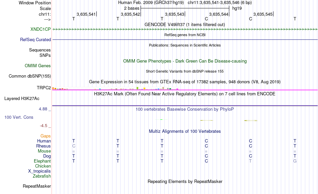Click the RepeatMasker track label
318x194 pixels.
coord(37,186)
